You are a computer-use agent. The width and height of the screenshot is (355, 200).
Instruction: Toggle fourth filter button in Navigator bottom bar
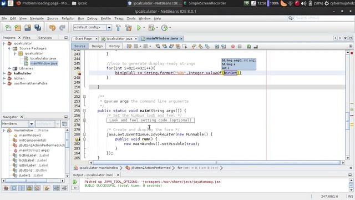29,188
